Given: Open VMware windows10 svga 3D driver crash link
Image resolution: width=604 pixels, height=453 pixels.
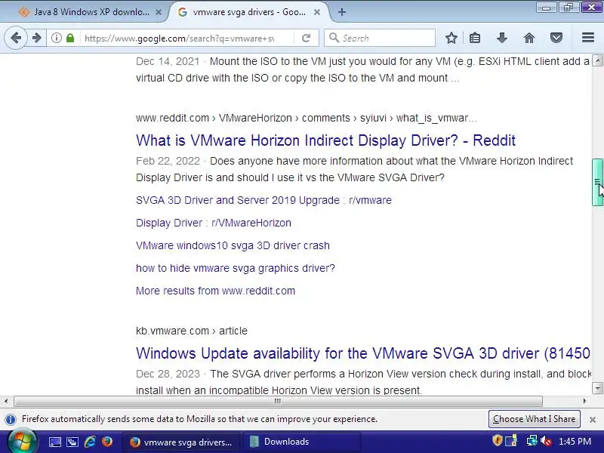Looking at the screenshot, I should pos(233,246).
